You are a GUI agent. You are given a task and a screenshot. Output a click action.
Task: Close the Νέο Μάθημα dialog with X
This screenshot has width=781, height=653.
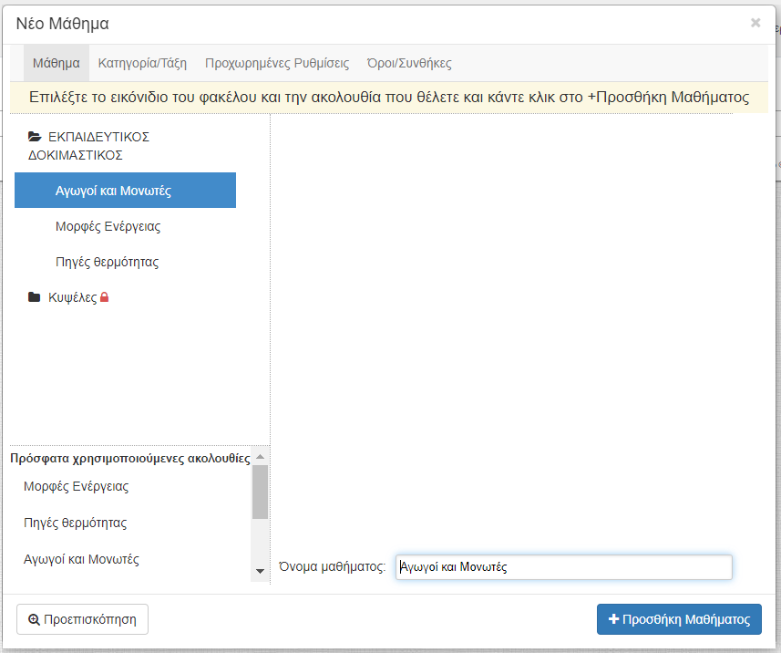[755, 23]
